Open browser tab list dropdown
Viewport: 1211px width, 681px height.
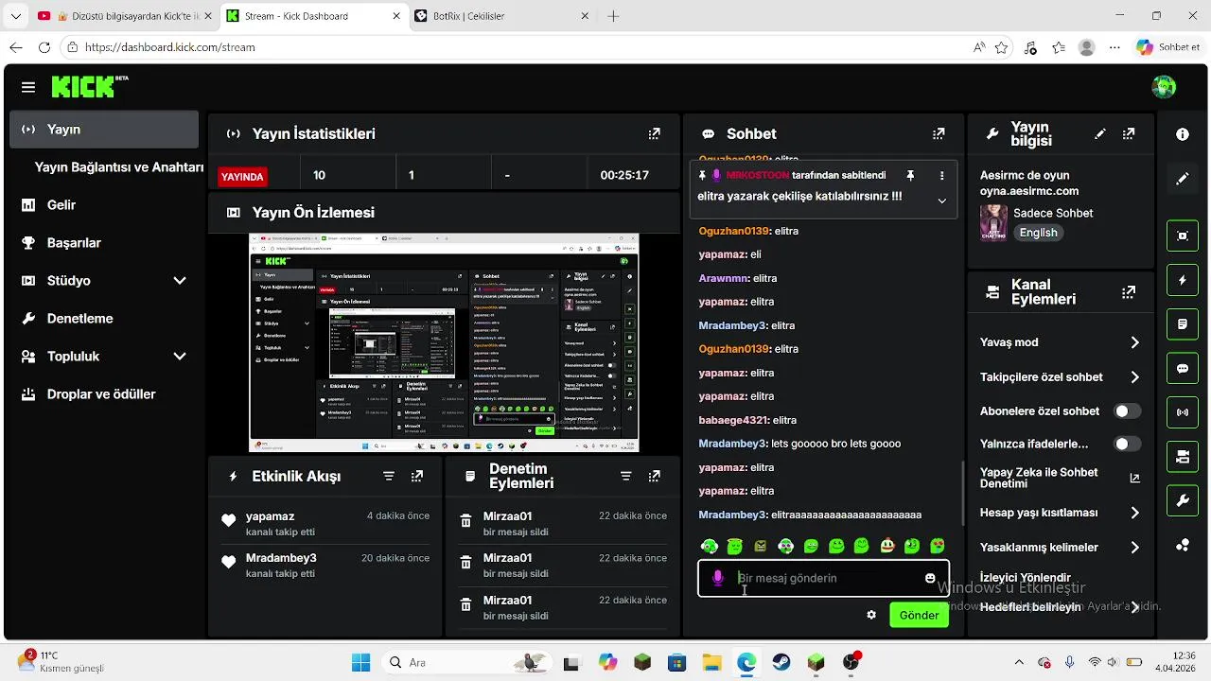click(15, 16)
